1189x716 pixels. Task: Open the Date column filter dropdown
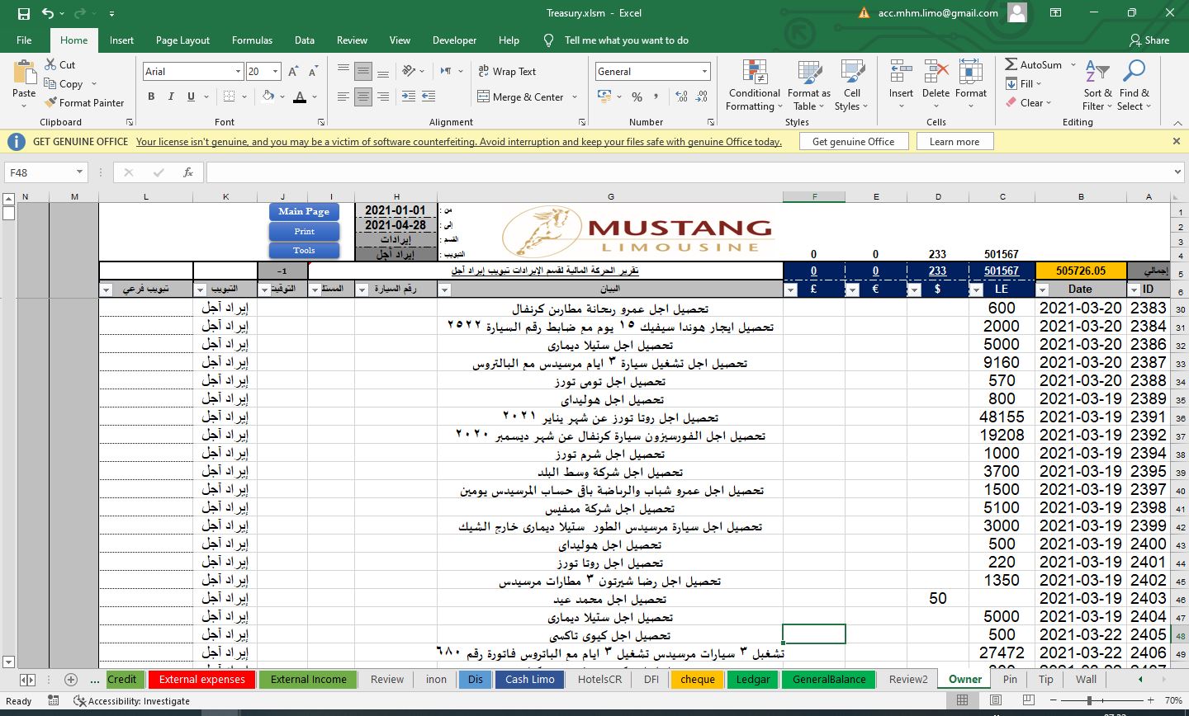click(x=1042, y=290)
